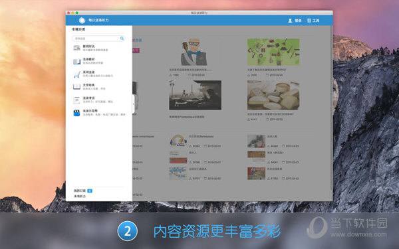Screen dimensions: 399x249
Task: Open the blue dotted map album thumbnail
Action: pyautogui.click(x=178, y=173)
